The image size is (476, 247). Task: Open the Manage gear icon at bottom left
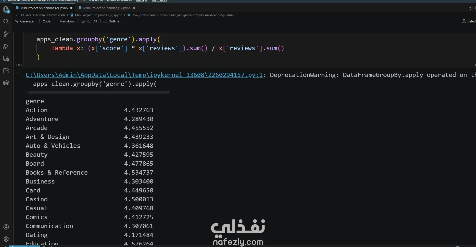pyautogui.click(x=6, y=239)
